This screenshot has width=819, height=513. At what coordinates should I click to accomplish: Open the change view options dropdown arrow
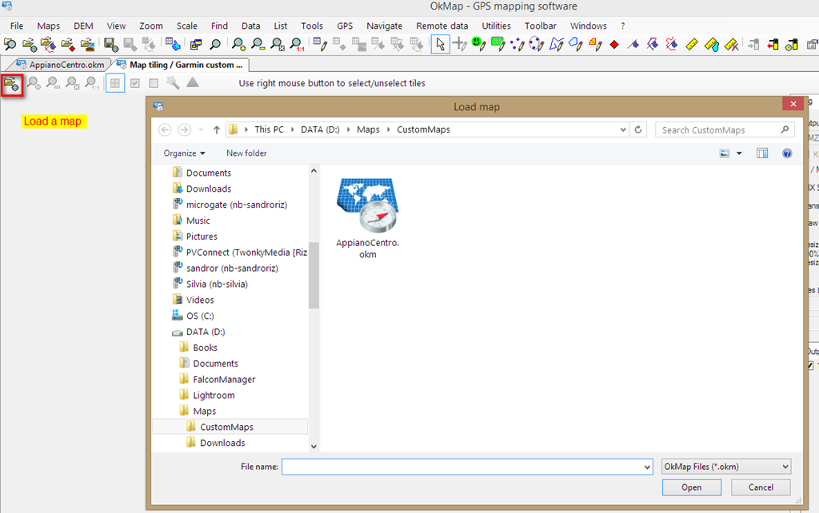pos(739,153)
